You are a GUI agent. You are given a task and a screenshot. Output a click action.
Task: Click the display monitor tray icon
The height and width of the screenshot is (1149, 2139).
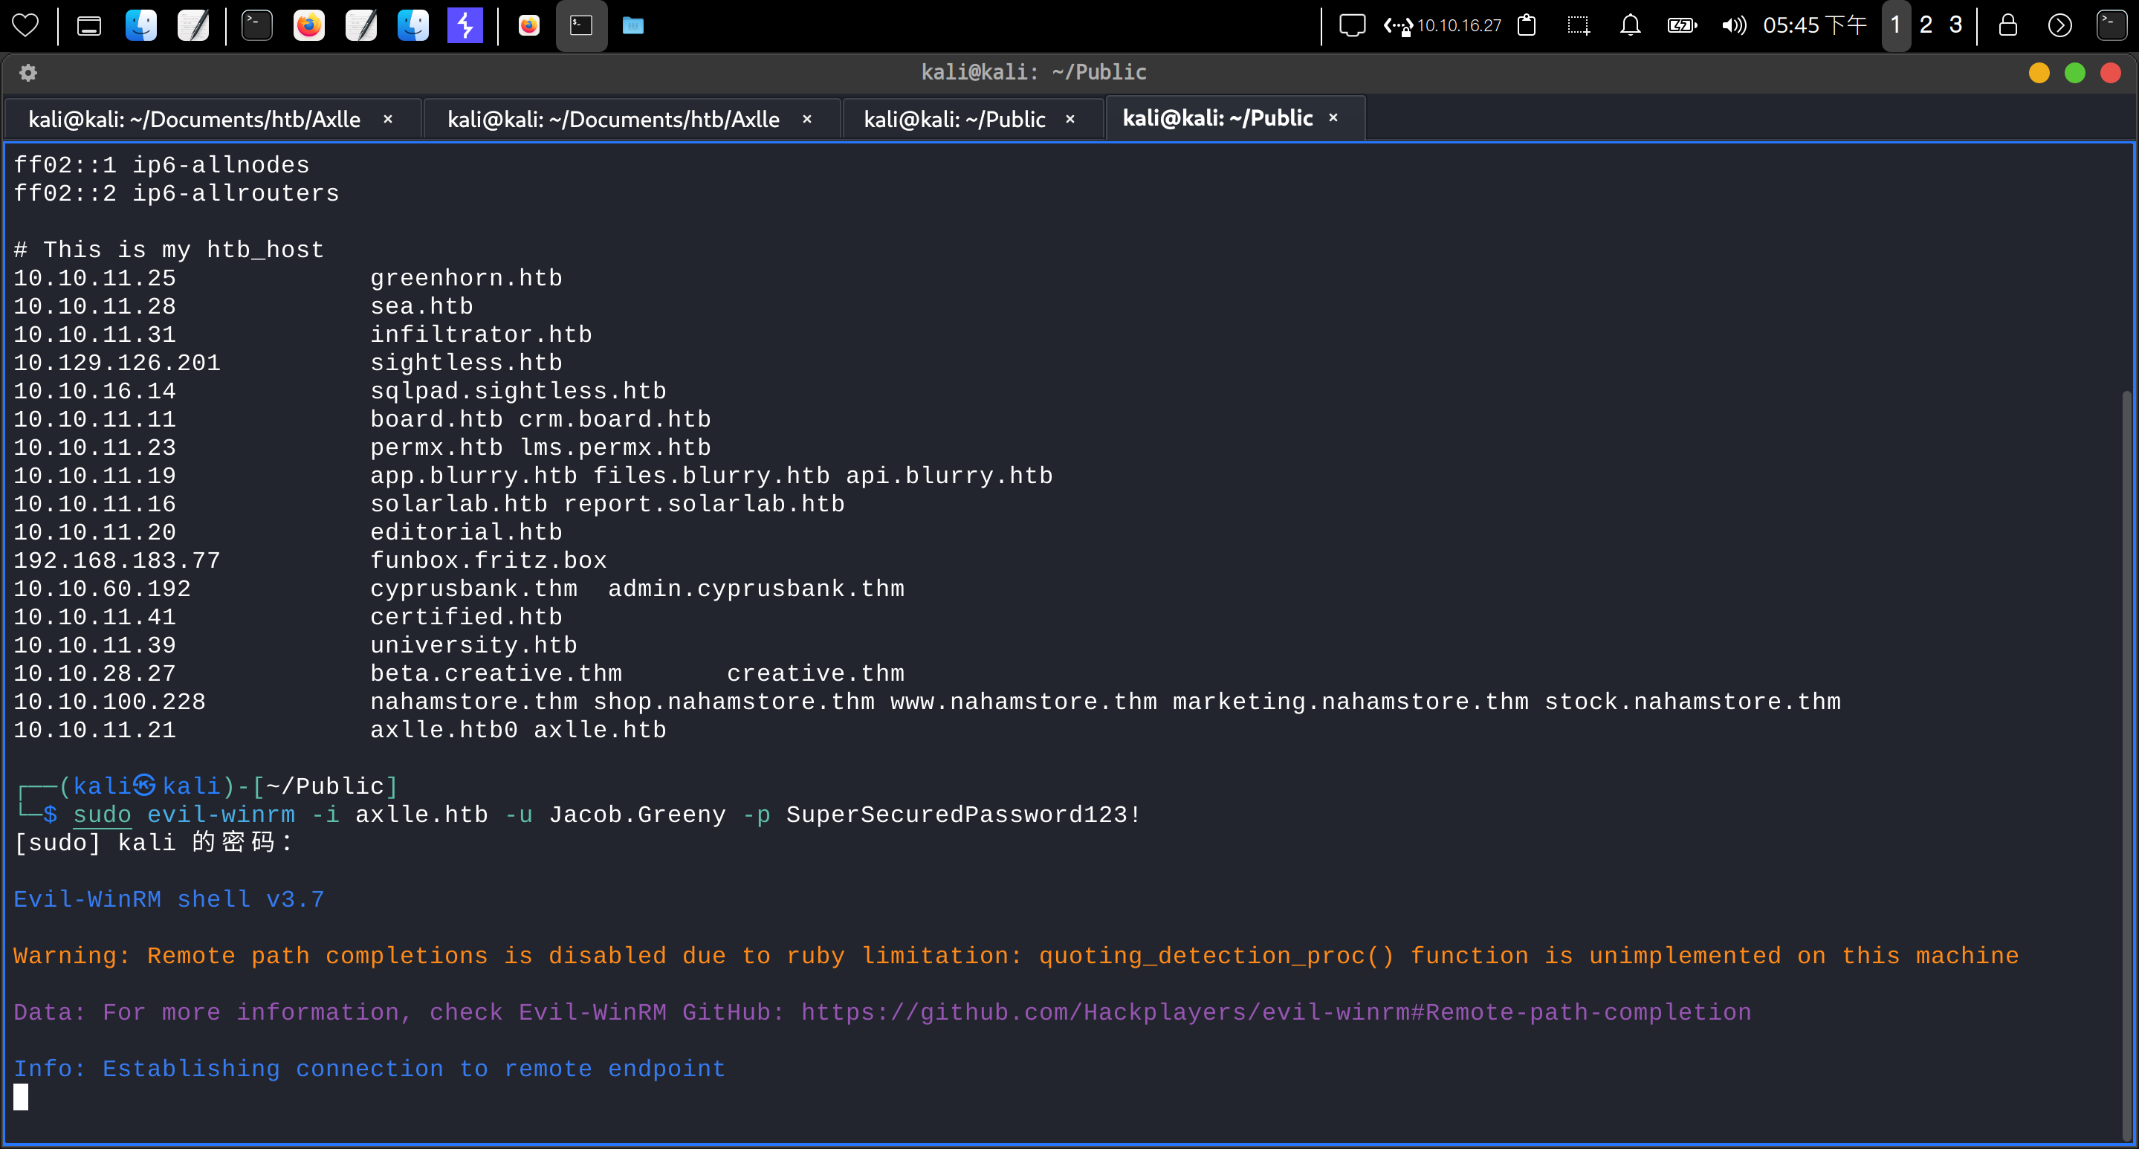pos(1352,26)
